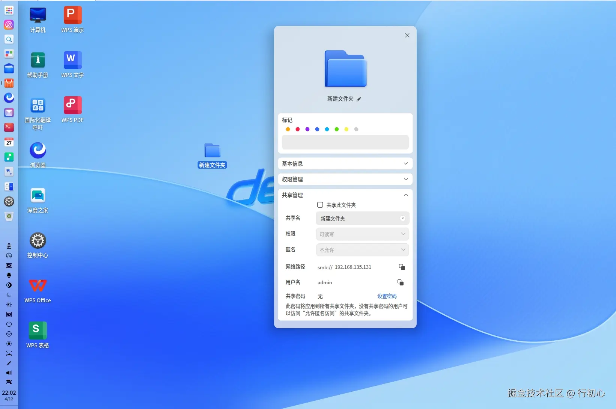The width and height of the screenshot is (616, 409).
Task: Copy the admin username
Action: (x=401, y=282)
